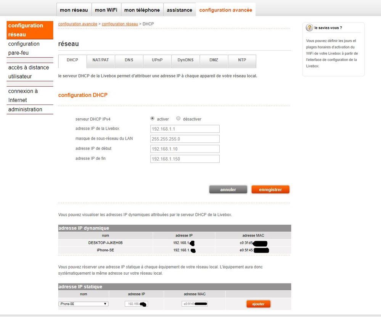Open the device dropdown showing iPhone-SE
This screenshot has width=381, height=317.
(x=84, y=304)
